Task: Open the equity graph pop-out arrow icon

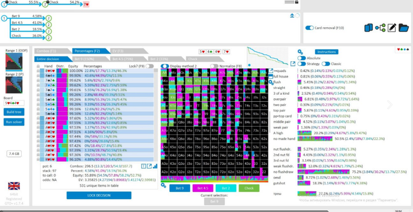Action: pos(293,64)
